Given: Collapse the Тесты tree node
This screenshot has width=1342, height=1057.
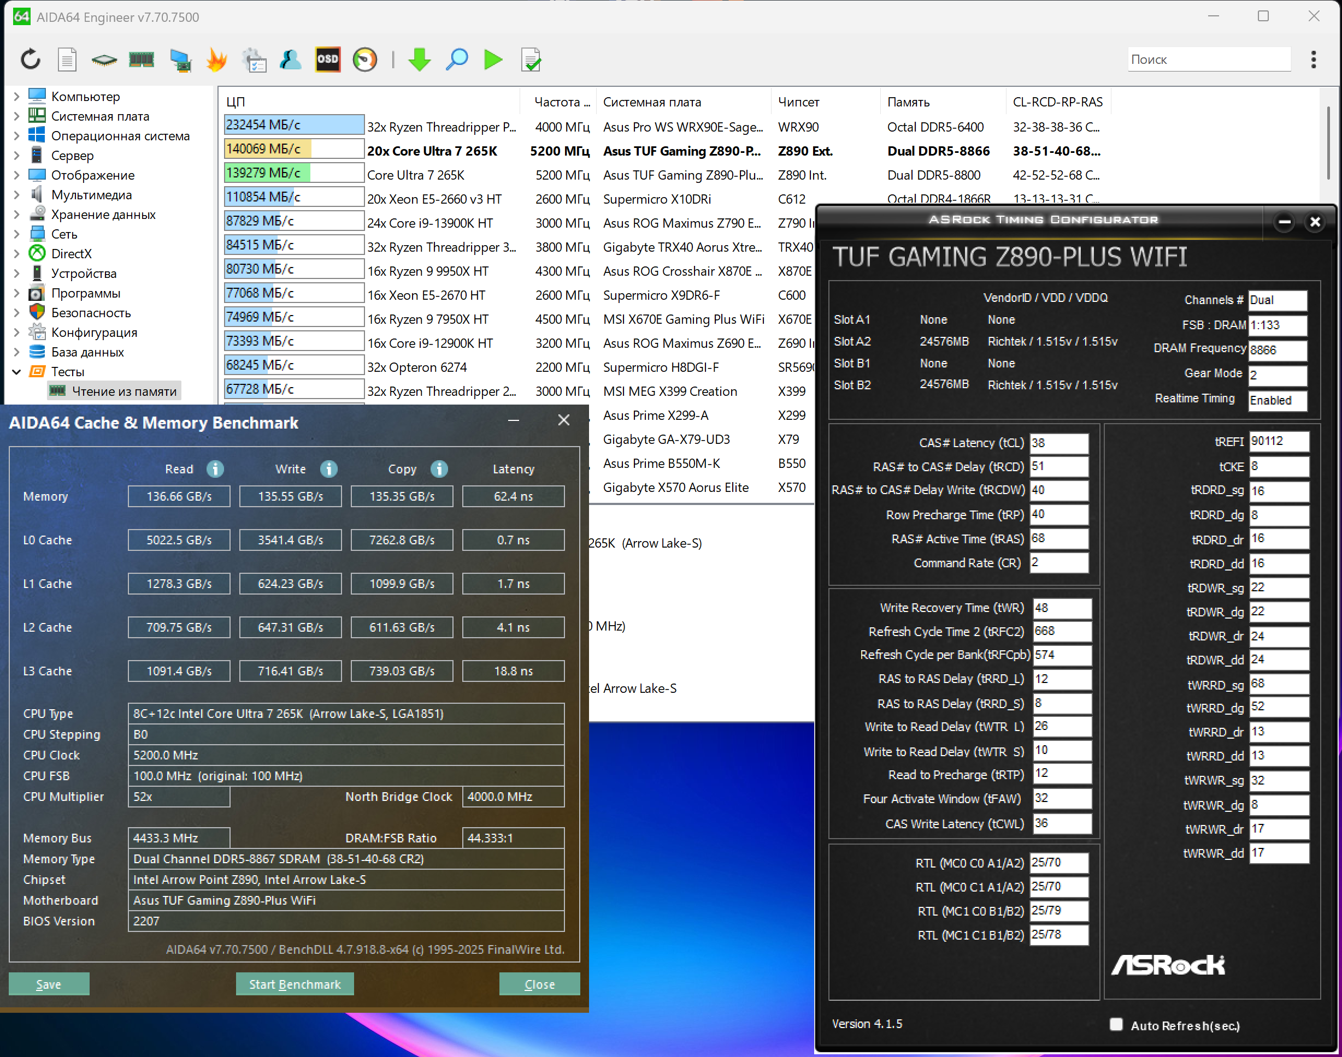Looking at the screenshot, I should 17,372.
